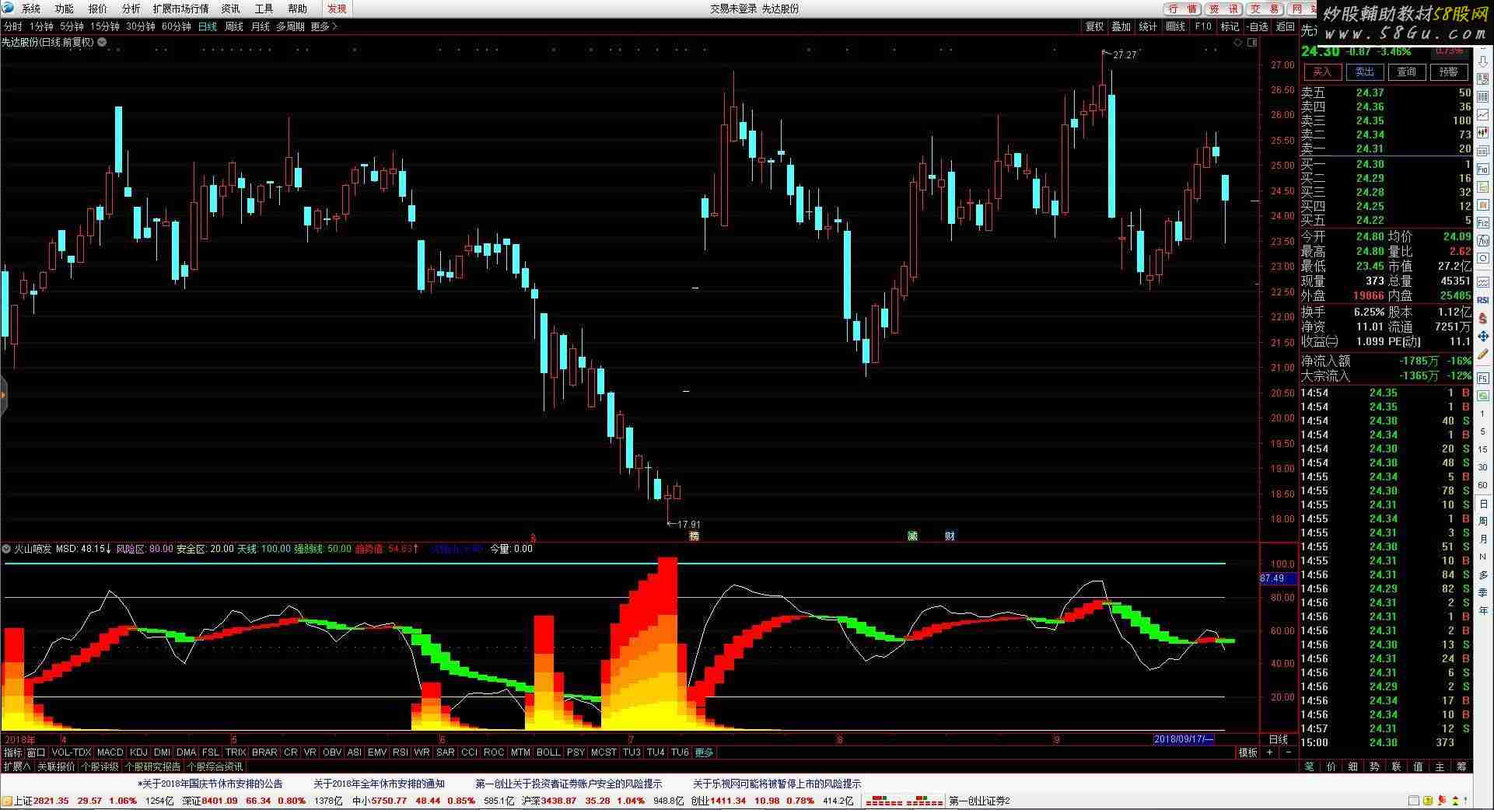Click the green icon below F5 in sidebar

click(x=1482, y=396)
